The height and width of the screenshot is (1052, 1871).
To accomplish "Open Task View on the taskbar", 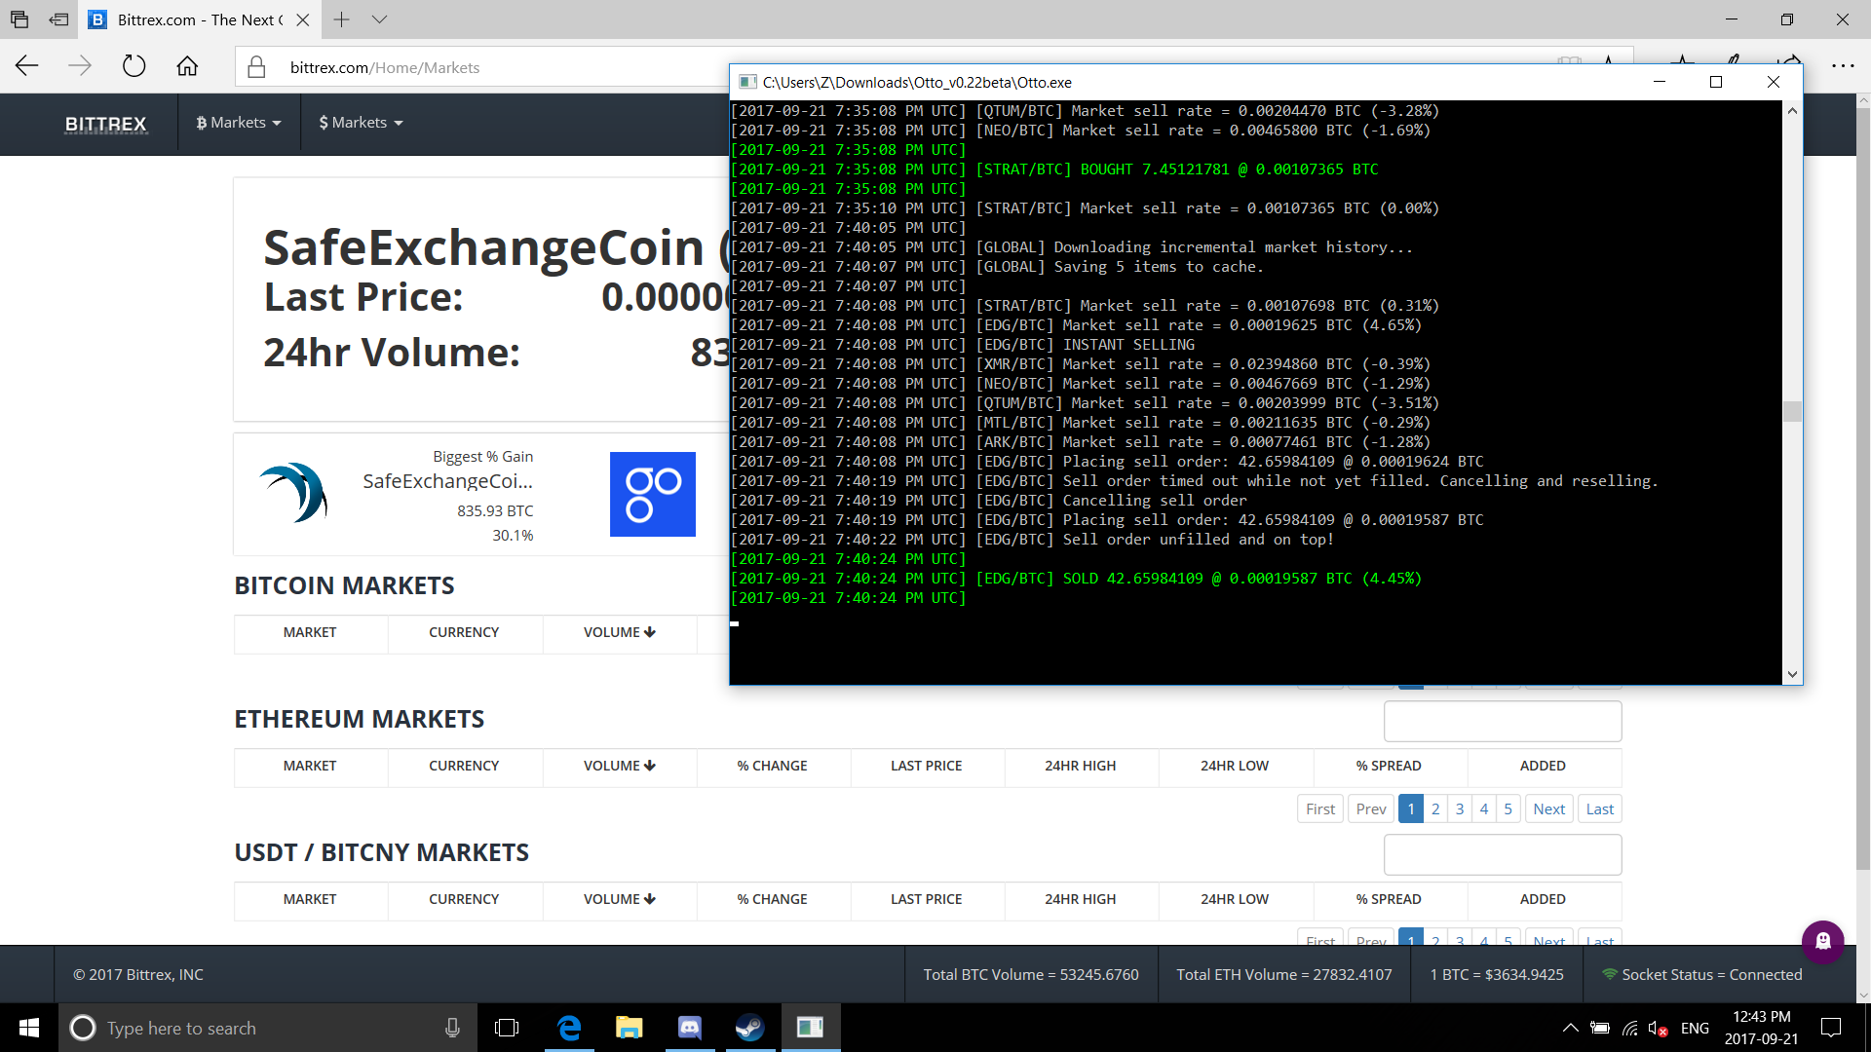I will coord(507,1028).
